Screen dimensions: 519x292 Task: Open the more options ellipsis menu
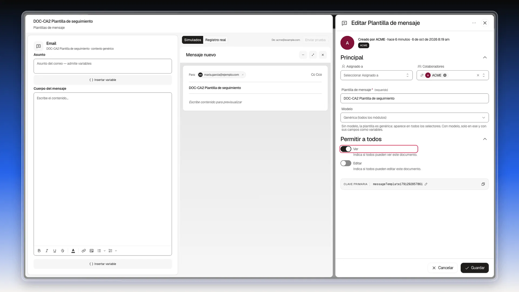[x=474, y=23]
